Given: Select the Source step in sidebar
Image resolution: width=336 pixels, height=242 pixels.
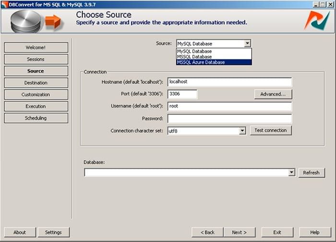Looking at the screenshot, I should 36,71.
